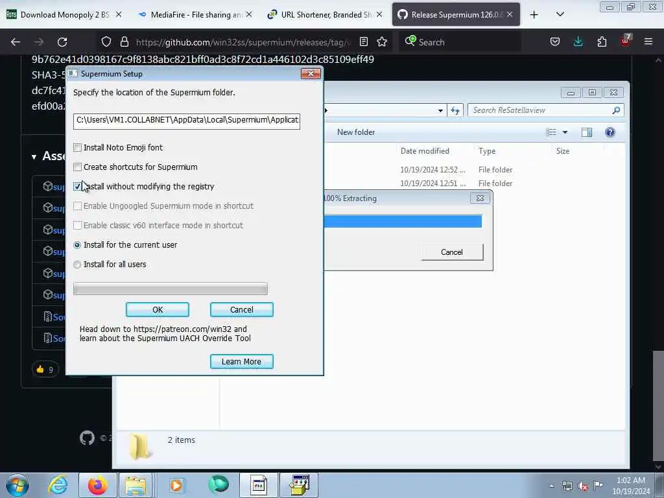This screenshot has width=664, height=498.
Task: Click Firefox taskbar icon
Action: pyautogui.click(x=98, y=485)
